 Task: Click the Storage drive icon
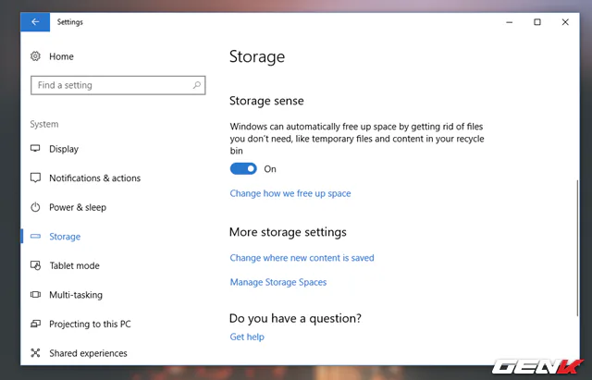coord(35,236)
